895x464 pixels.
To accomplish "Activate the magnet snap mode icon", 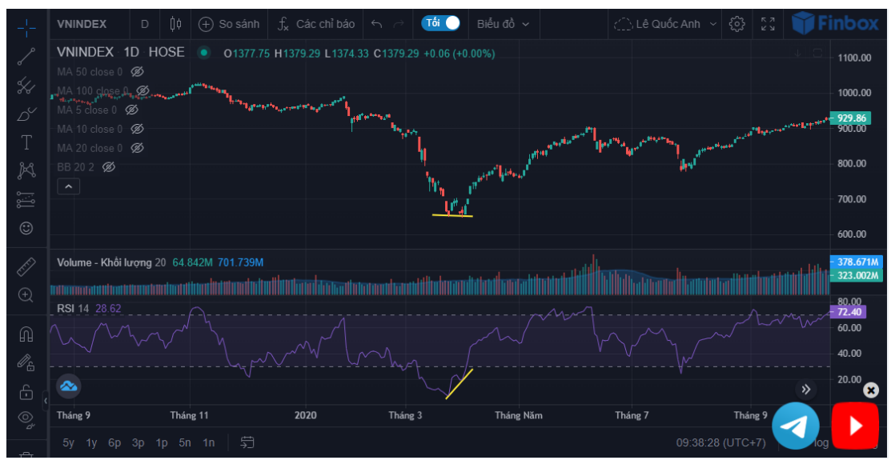I will click(x=26, y=334).
